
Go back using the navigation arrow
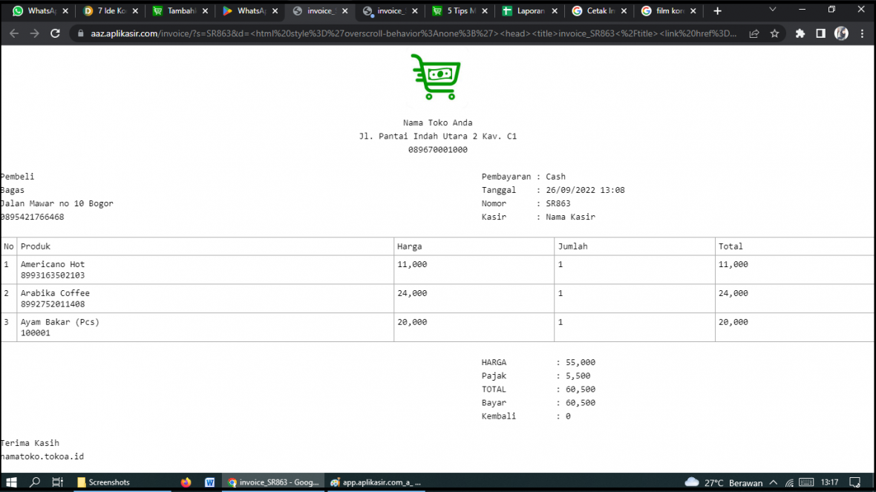point(14,33)
